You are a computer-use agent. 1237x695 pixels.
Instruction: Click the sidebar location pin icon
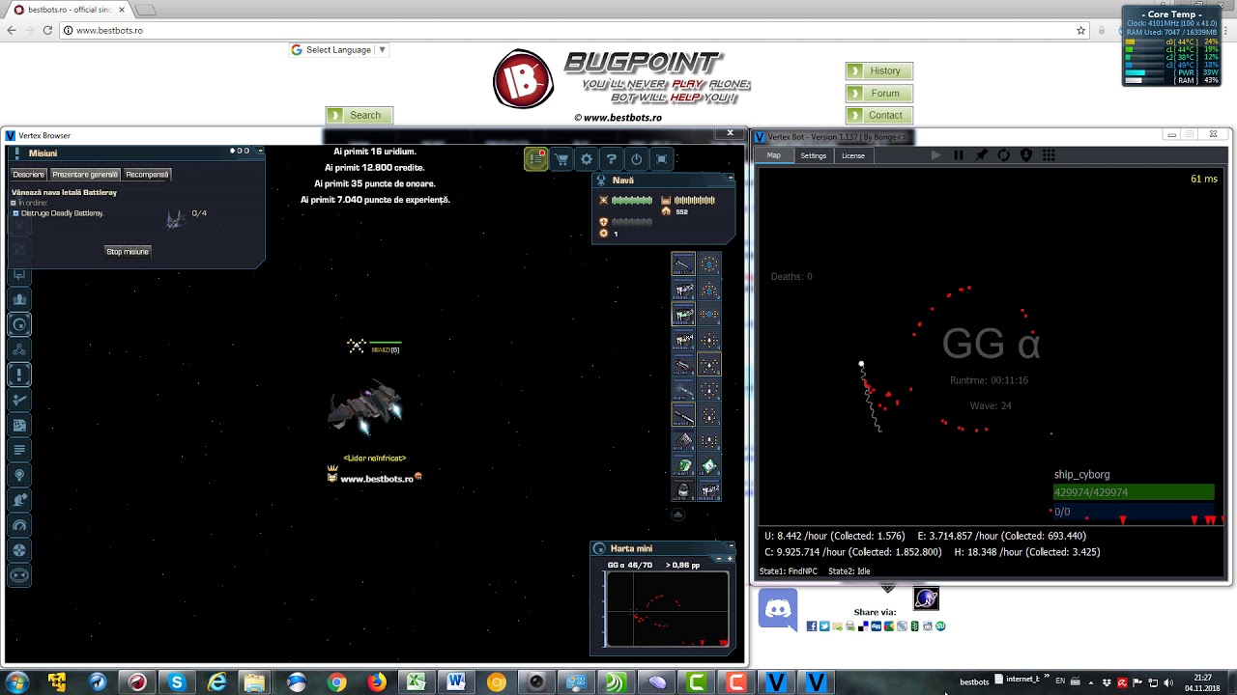tap(19, 475)
